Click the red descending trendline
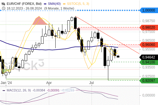The height and width of the screenshot is (105, 158). point(107,35)
